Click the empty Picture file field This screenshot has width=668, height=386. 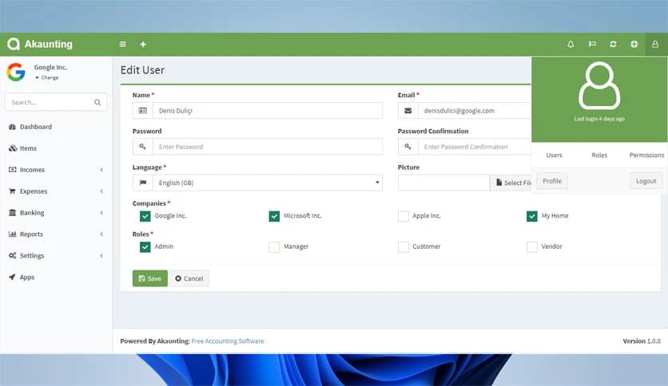(x=444, y=183)
